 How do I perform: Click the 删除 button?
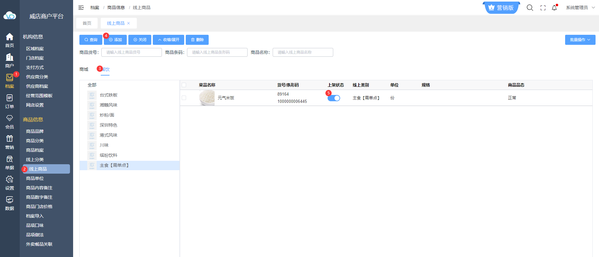(x=197, y=40)
